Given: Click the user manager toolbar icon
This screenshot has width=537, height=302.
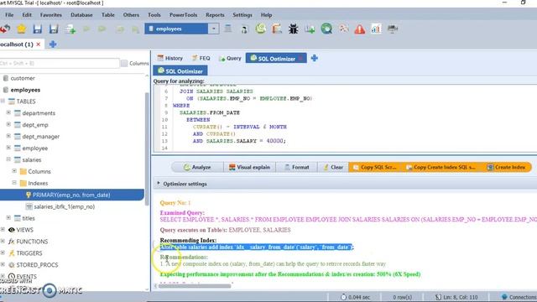Looking at the screenshot, I should [x=244, y=30].
